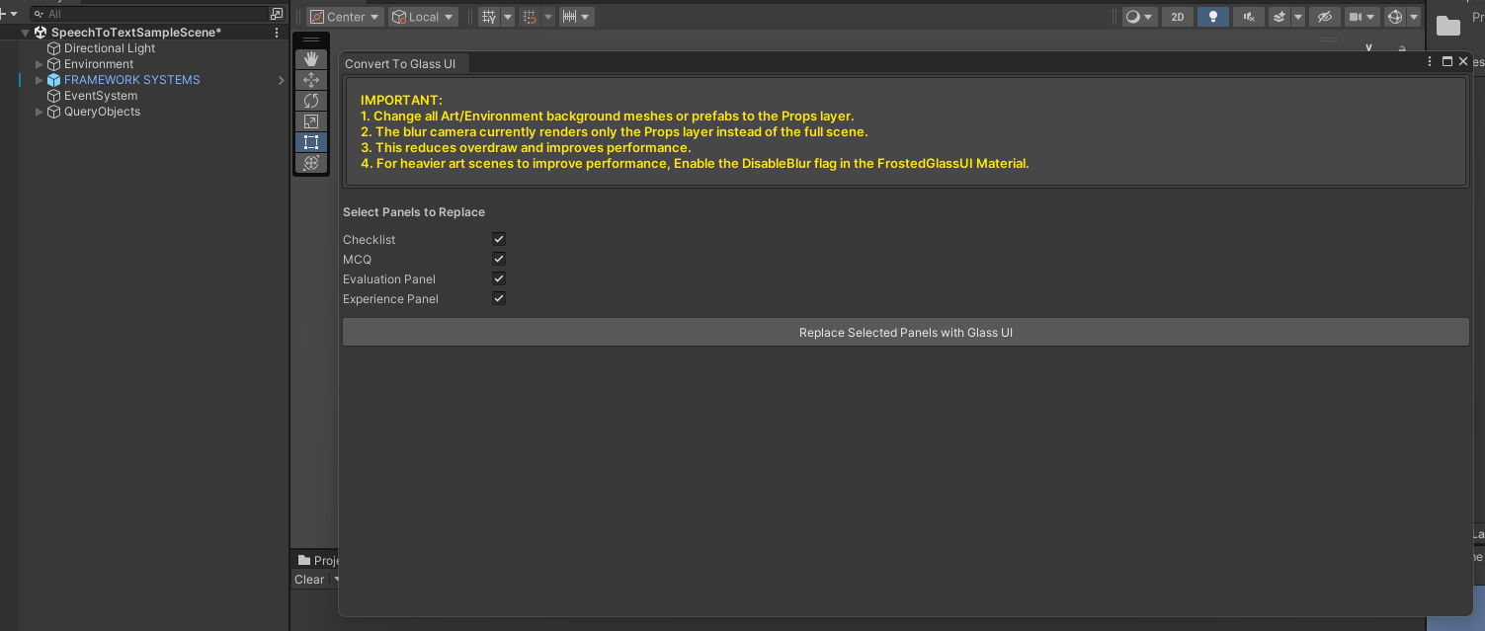Expand the FRAMEWORK SYSTEMS prefab
The width and height of the screenshot is (1485, 631).
click(x=40, y=80)
